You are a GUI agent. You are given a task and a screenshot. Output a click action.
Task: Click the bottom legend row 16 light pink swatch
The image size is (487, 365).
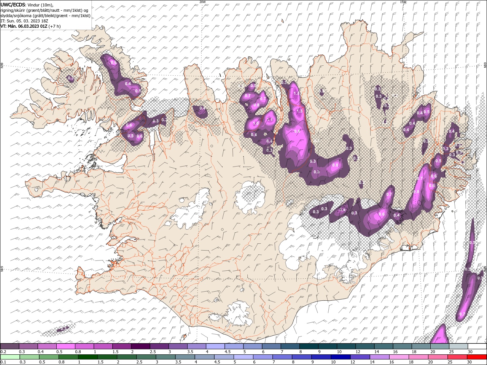399,357
